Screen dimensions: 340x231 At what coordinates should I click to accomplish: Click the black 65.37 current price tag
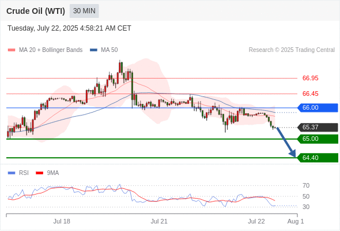click(318, 128)
